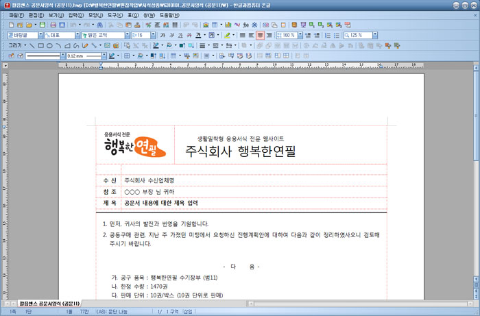Select the freehand pencil drawing tool

tap(85, 45)
